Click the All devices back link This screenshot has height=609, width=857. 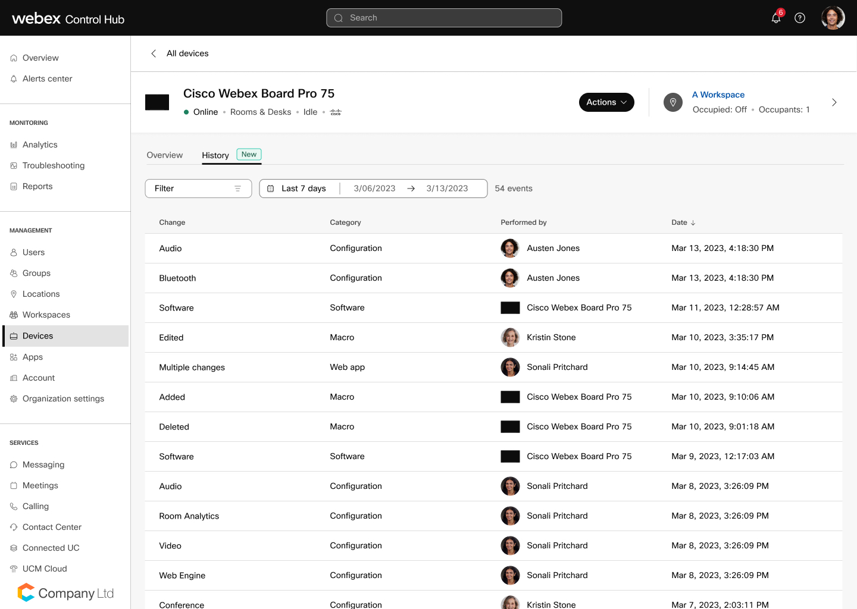[x=187, y=54]
